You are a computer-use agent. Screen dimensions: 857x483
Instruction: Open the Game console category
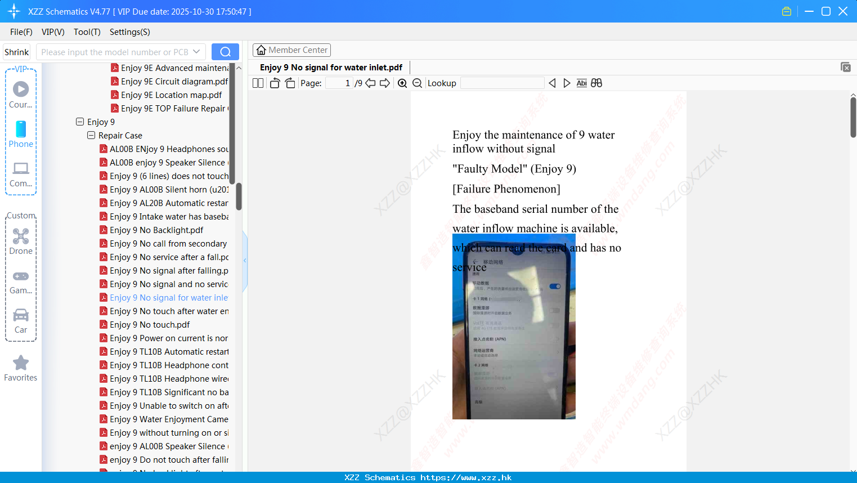21,281
